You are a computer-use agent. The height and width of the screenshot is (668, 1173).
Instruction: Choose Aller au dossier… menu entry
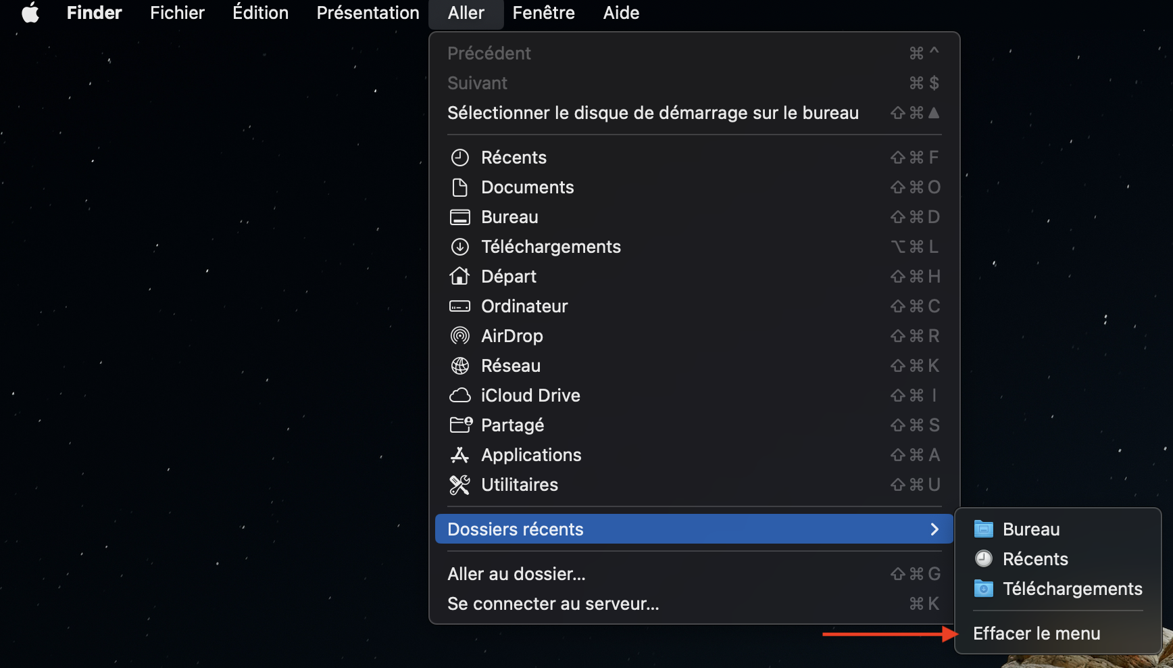pyautogui.click(x=516, y=574)
